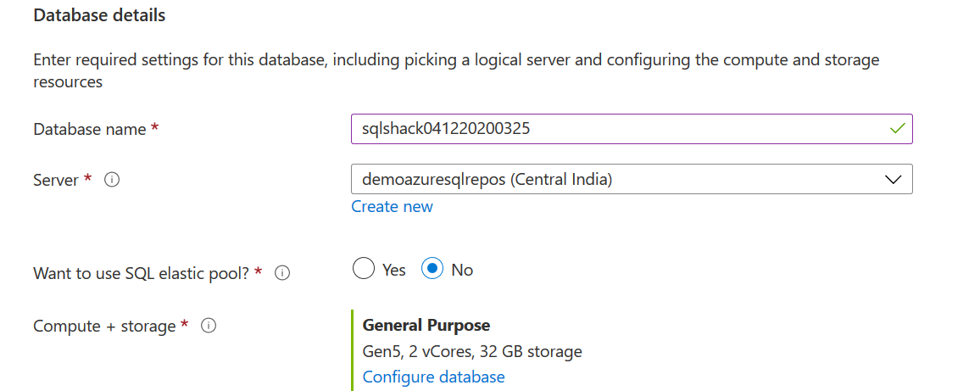Click the chevron arrow in Server field
Screen dimensions: 980x391
pos(893,180)
